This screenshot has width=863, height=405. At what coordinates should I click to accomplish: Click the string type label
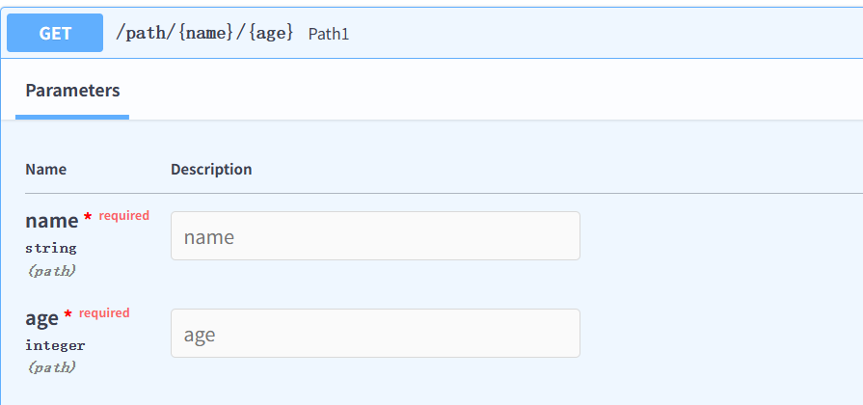tap(51, 248)
